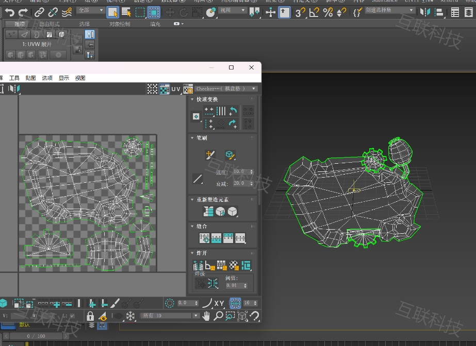
Task: Choose the Rectangular Selection Region tool
Action: (140, 12)
